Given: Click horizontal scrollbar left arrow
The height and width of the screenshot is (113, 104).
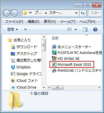Looking at the screenshot, I should 49,88.
